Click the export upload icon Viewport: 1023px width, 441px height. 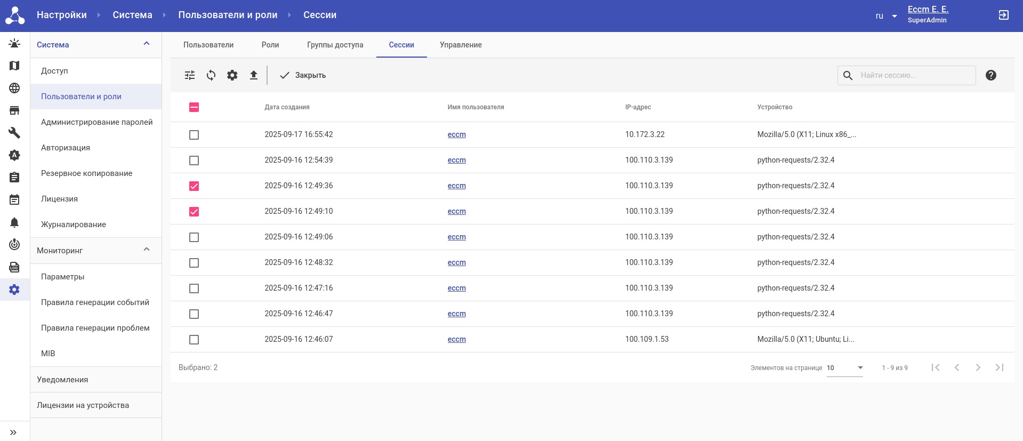point(254,75)
